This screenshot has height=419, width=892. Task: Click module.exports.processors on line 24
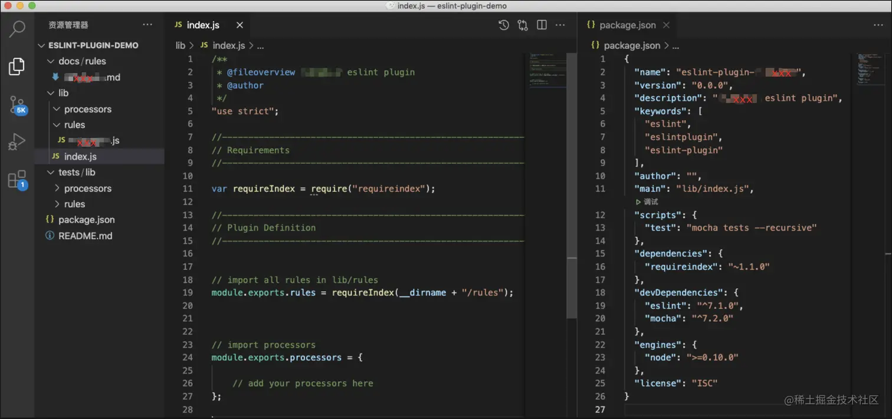pyautogui.click(x=277, y=357)
